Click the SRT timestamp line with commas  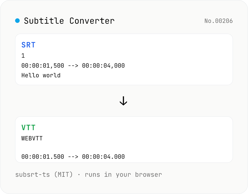[73, 66]
